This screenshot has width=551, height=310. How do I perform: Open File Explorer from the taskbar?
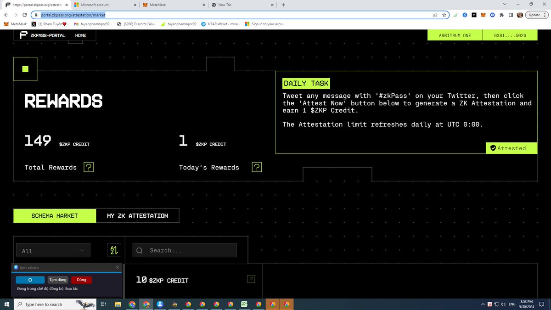118,304
